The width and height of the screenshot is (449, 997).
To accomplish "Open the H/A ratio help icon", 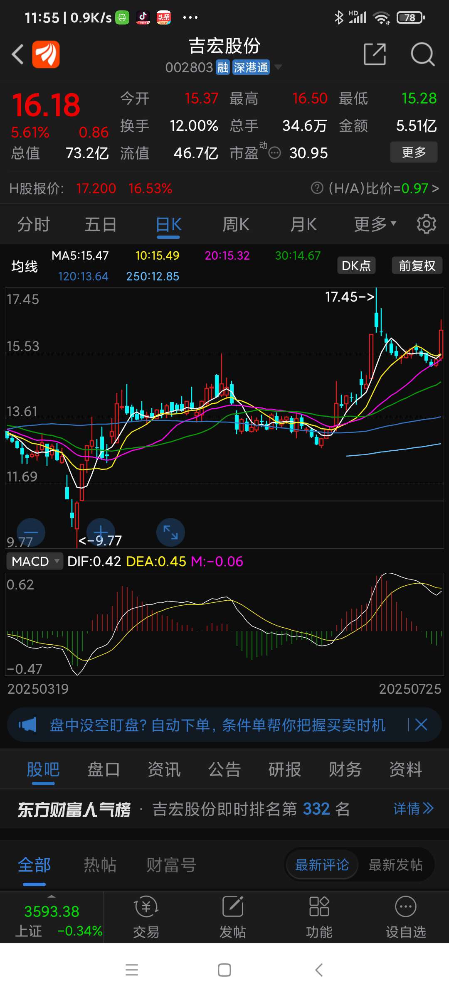I will 317,188.
